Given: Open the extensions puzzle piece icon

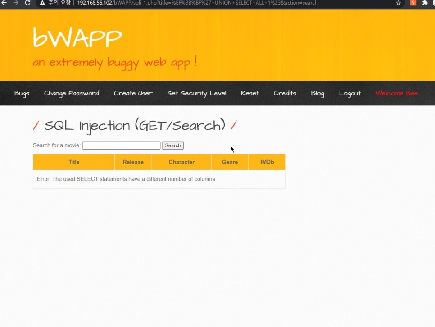Looking at the screenshot, I should coord(425,3).
